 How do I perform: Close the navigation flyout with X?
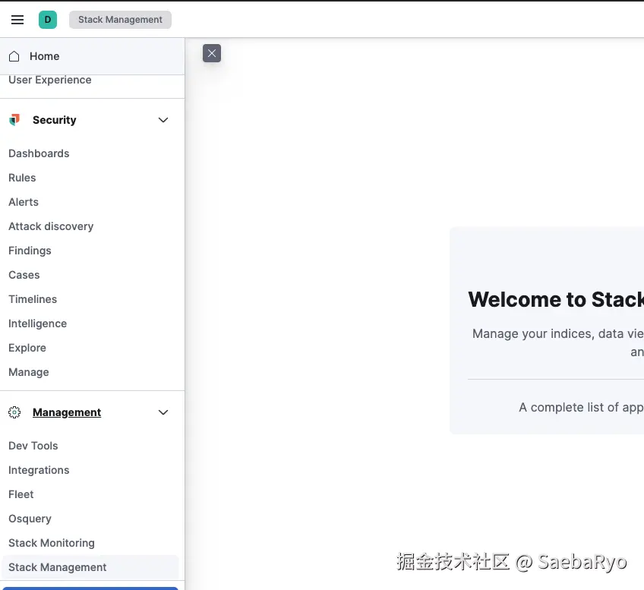(212, 53)
